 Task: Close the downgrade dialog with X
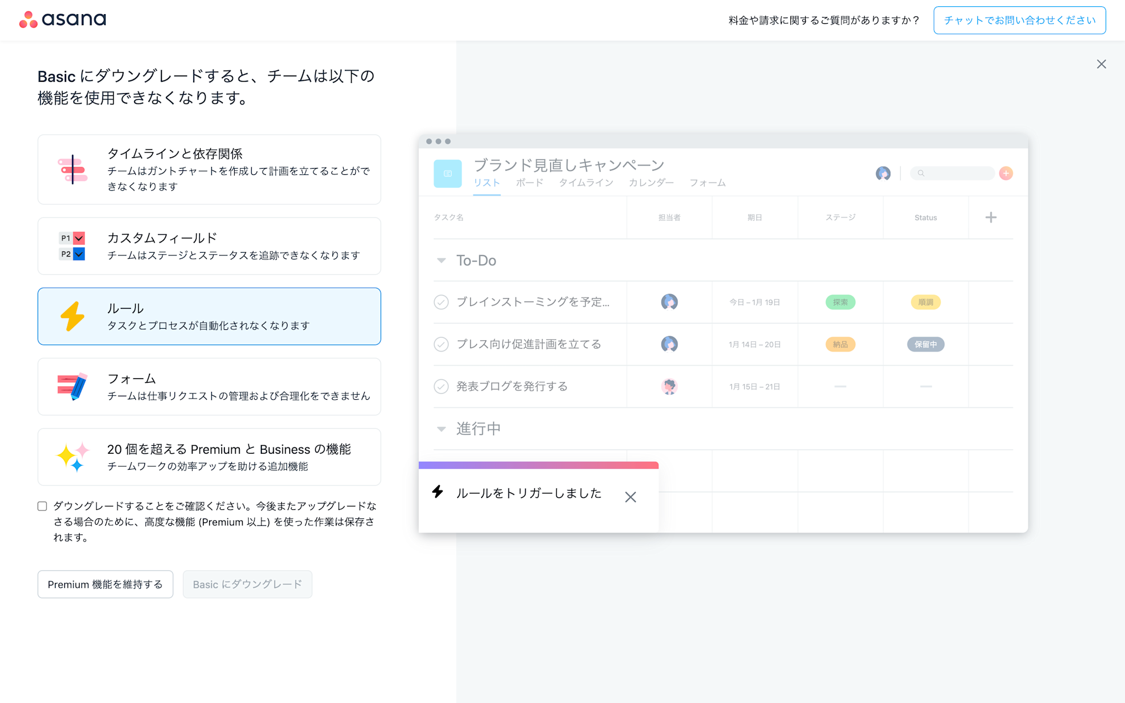[x=1101, y=64]
